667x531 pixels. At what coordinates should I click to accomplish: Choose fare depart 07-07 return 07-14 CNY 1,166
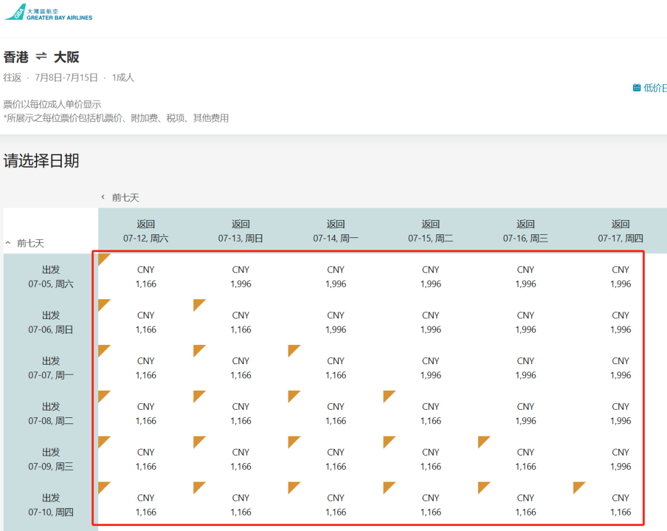tap(335, 368)
